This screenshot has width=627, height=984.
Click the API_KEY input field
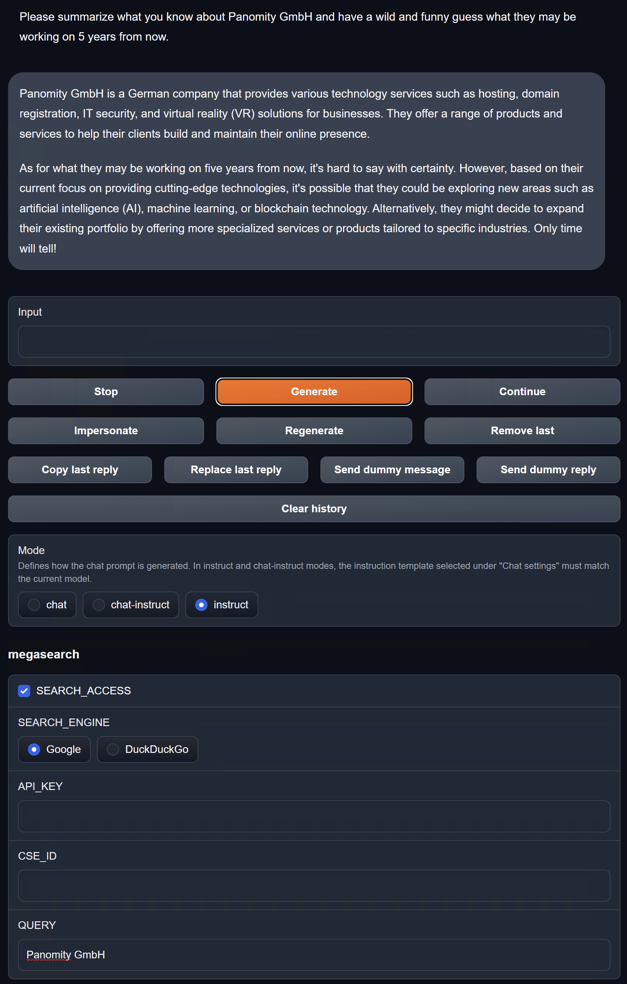pyautogui.click(x=314, y=816)
